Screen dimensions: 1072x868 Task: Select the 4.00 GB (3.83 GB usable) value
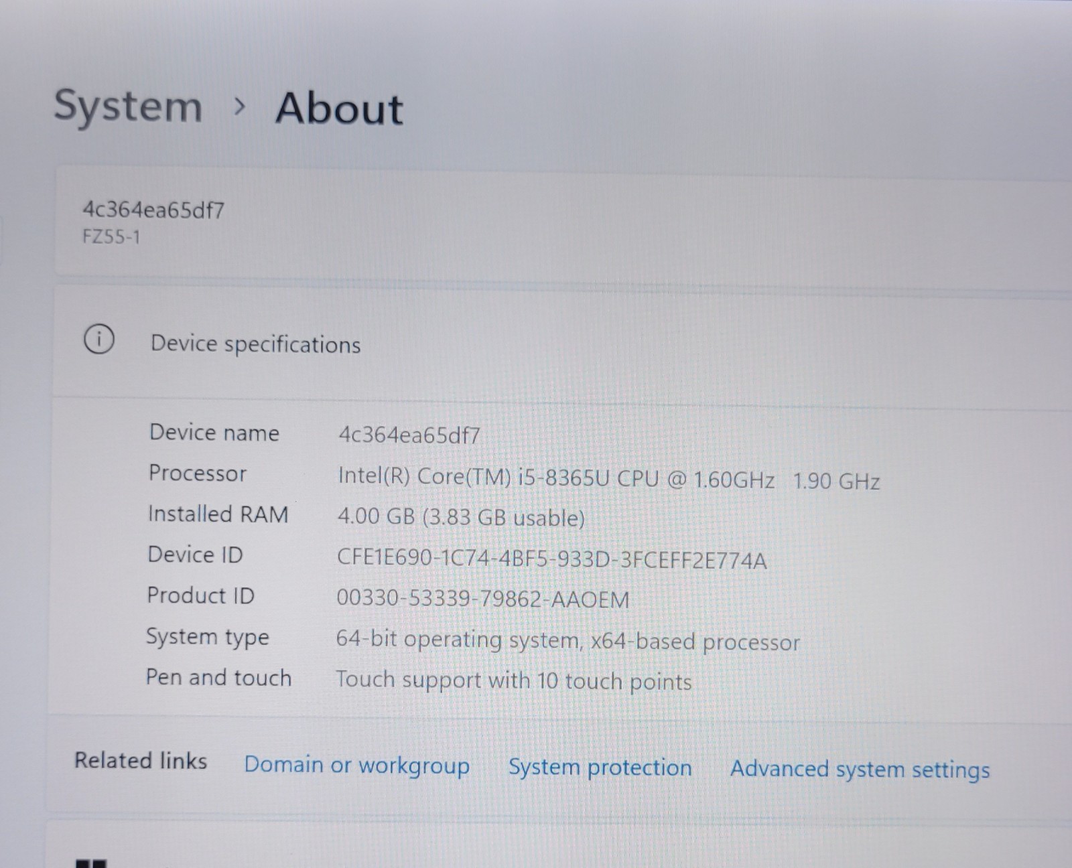461,518
